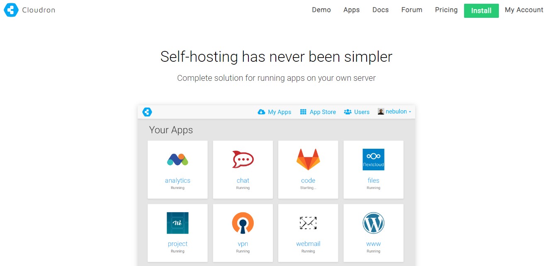
Task: Click the Nextcloud files app icon
Action: point(373,159)
